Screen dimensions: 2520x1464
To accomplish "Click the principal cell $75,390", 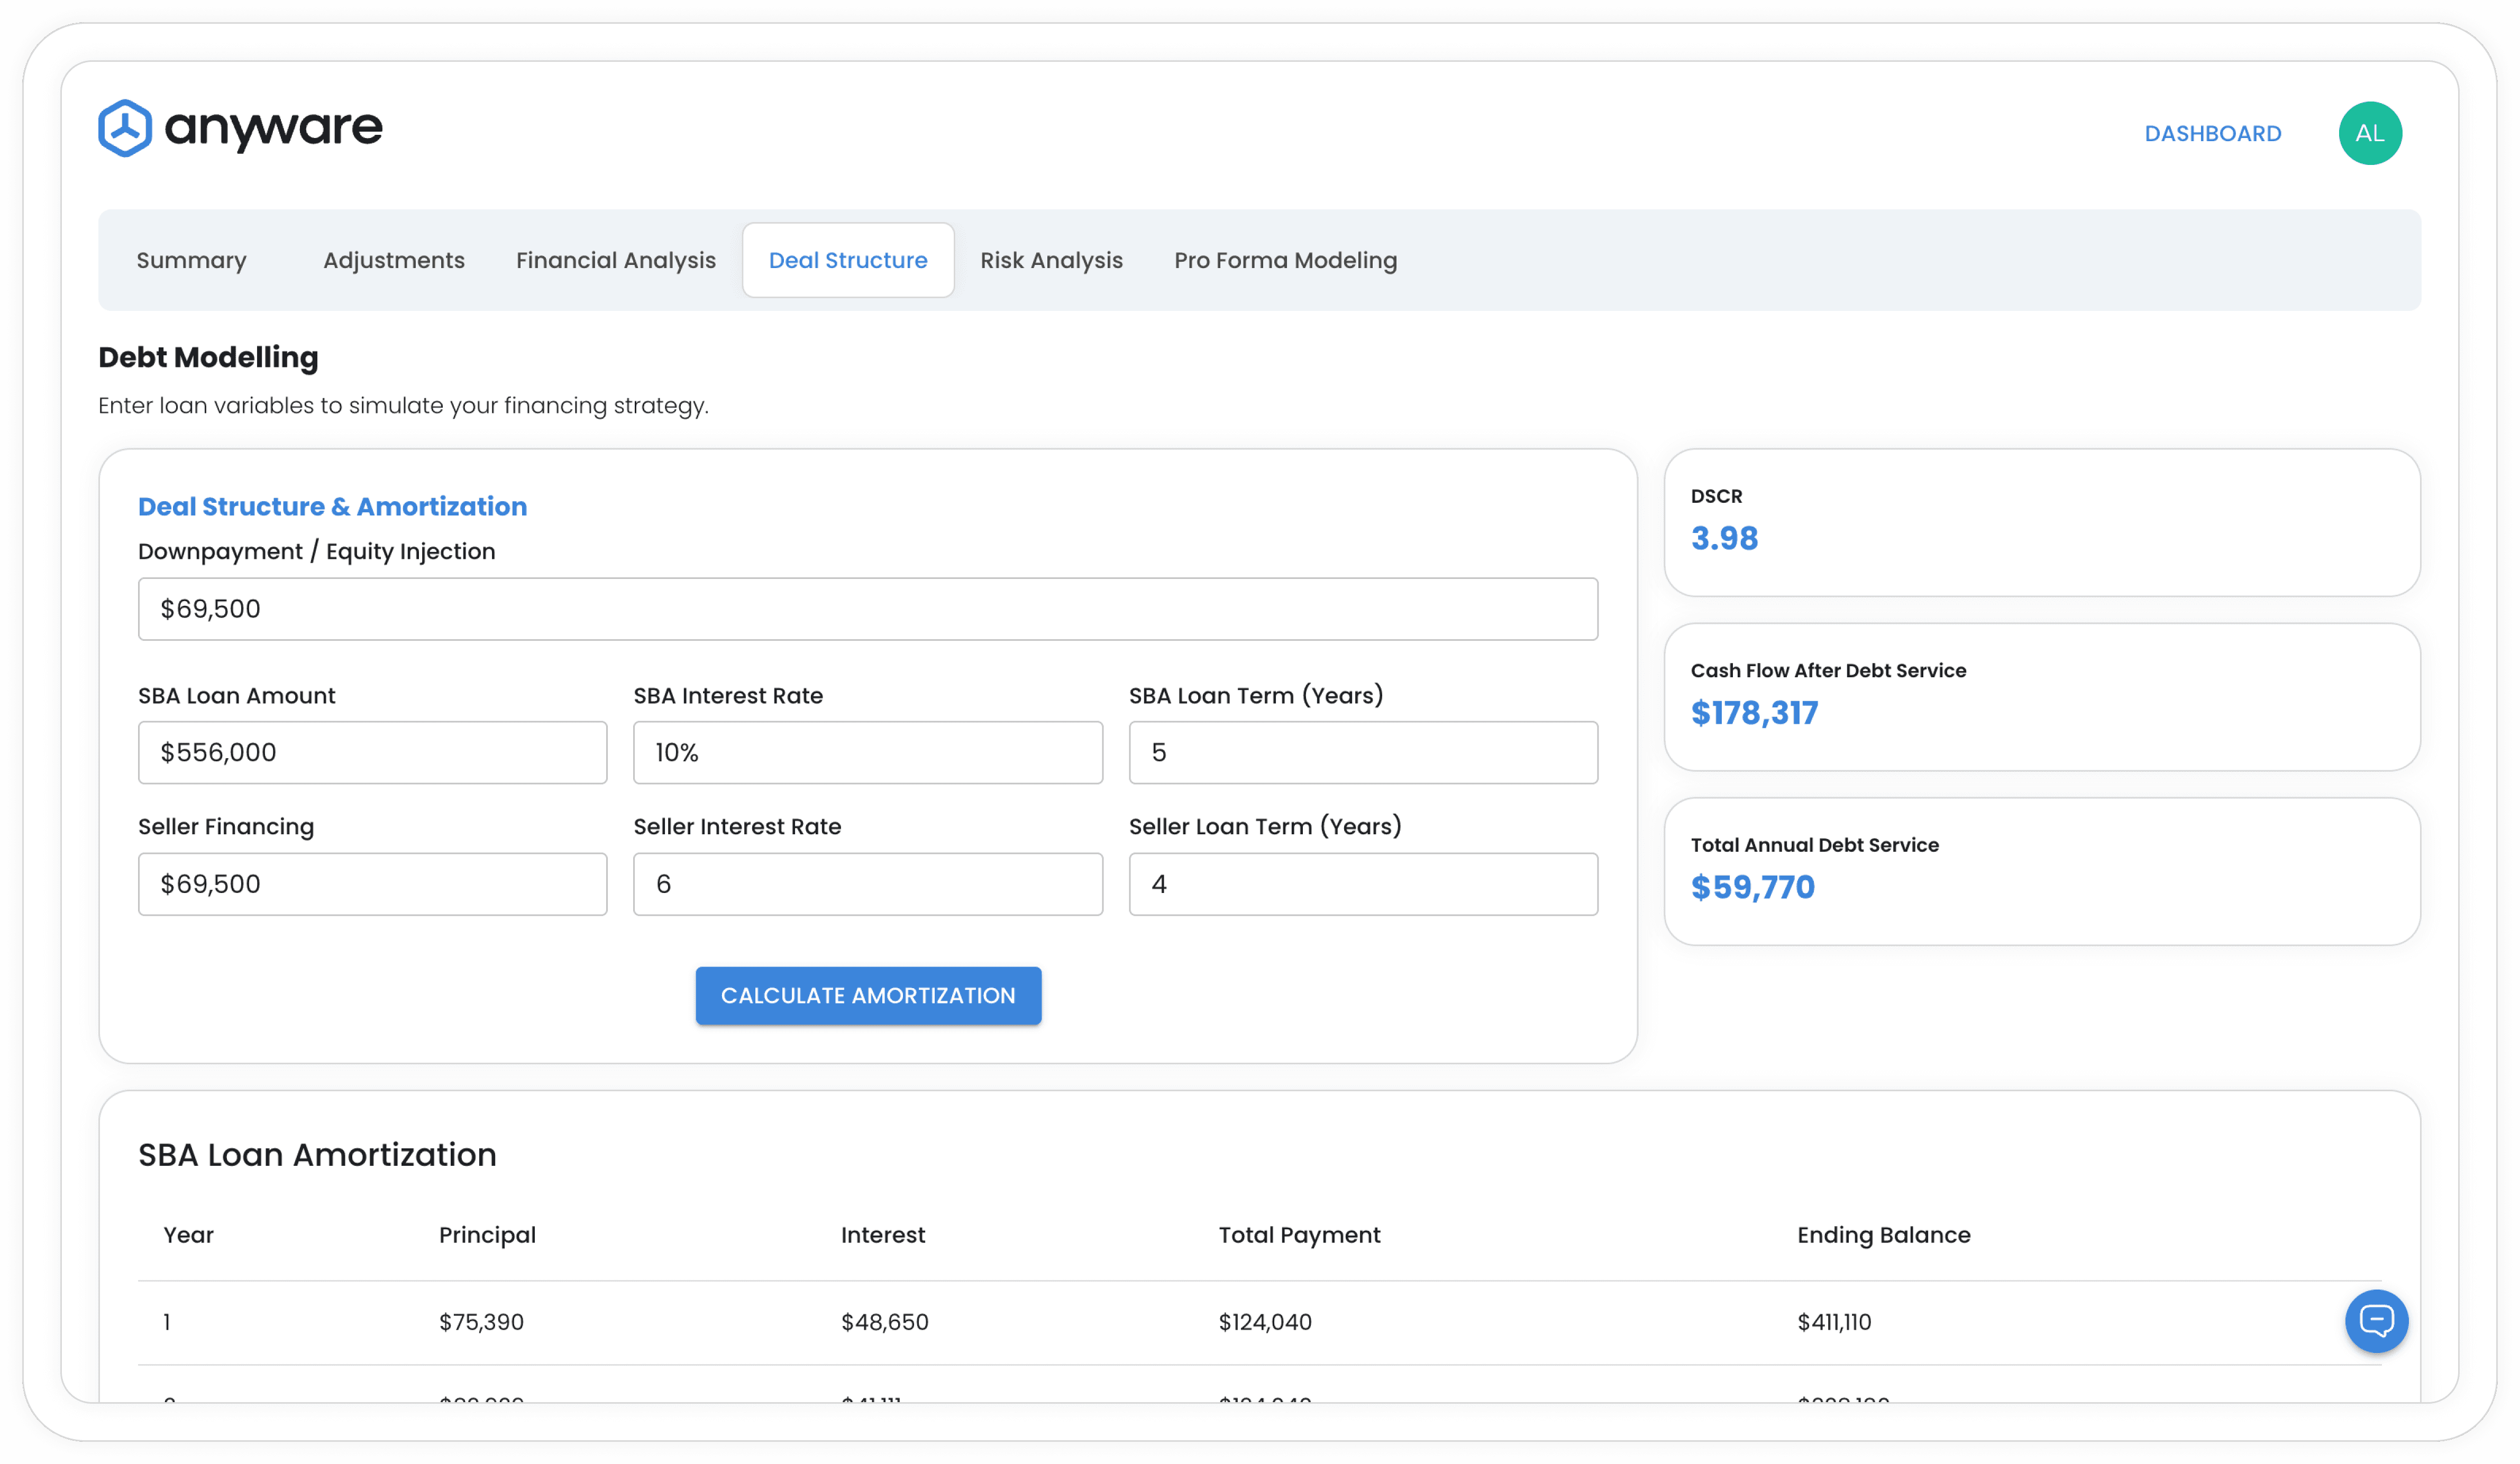I will (x=481, y=1322).
